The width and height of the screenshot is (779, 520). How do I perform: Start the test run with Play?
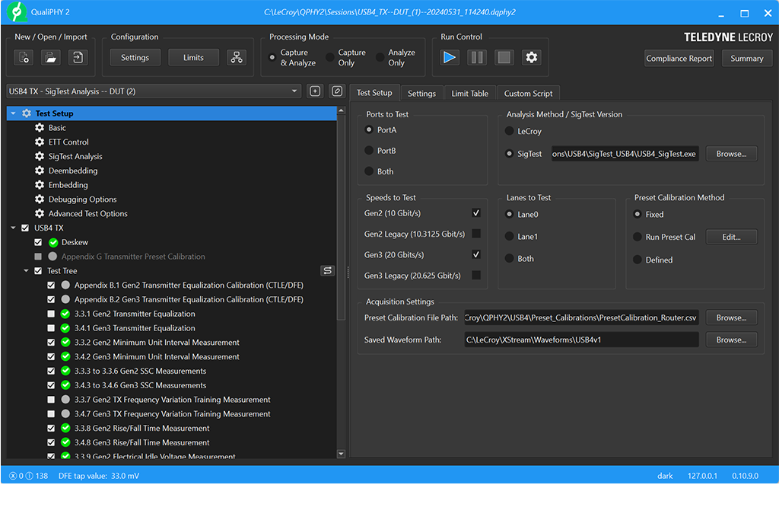coord(450,57)
